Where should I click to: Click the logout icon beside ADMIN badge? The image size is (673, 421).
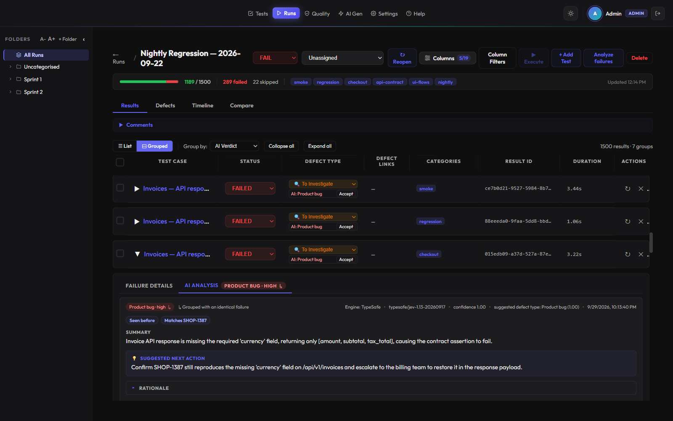tap(658, 13)
